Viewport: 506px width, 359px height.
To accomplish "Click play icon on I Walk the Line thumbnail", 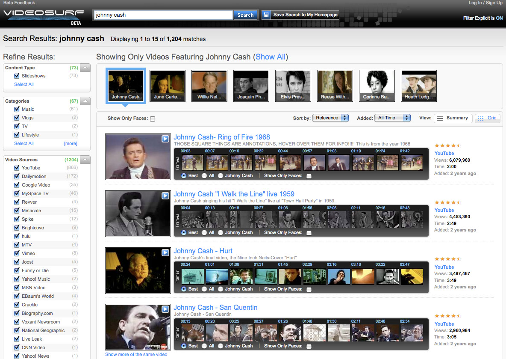I will pos(165,196).
